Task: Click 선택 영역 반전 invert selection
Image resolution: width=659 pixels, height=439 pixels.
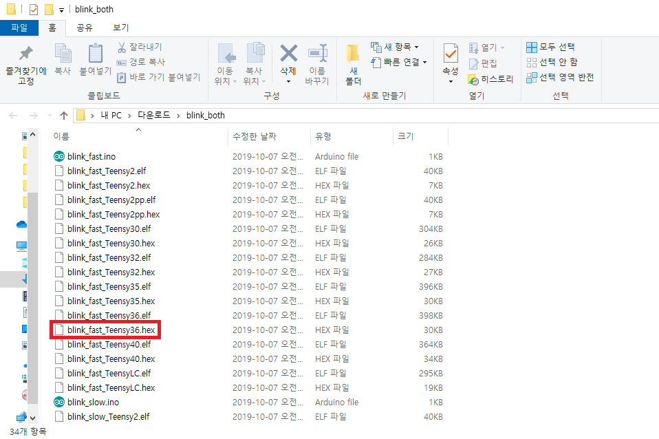Action: pyautogui.click(x=560, y=77)
